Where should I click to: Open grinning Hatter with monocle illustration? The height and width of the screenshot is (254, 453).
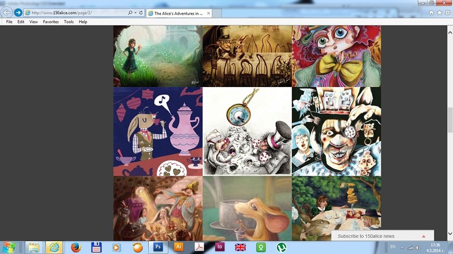[x=337, y=132]
